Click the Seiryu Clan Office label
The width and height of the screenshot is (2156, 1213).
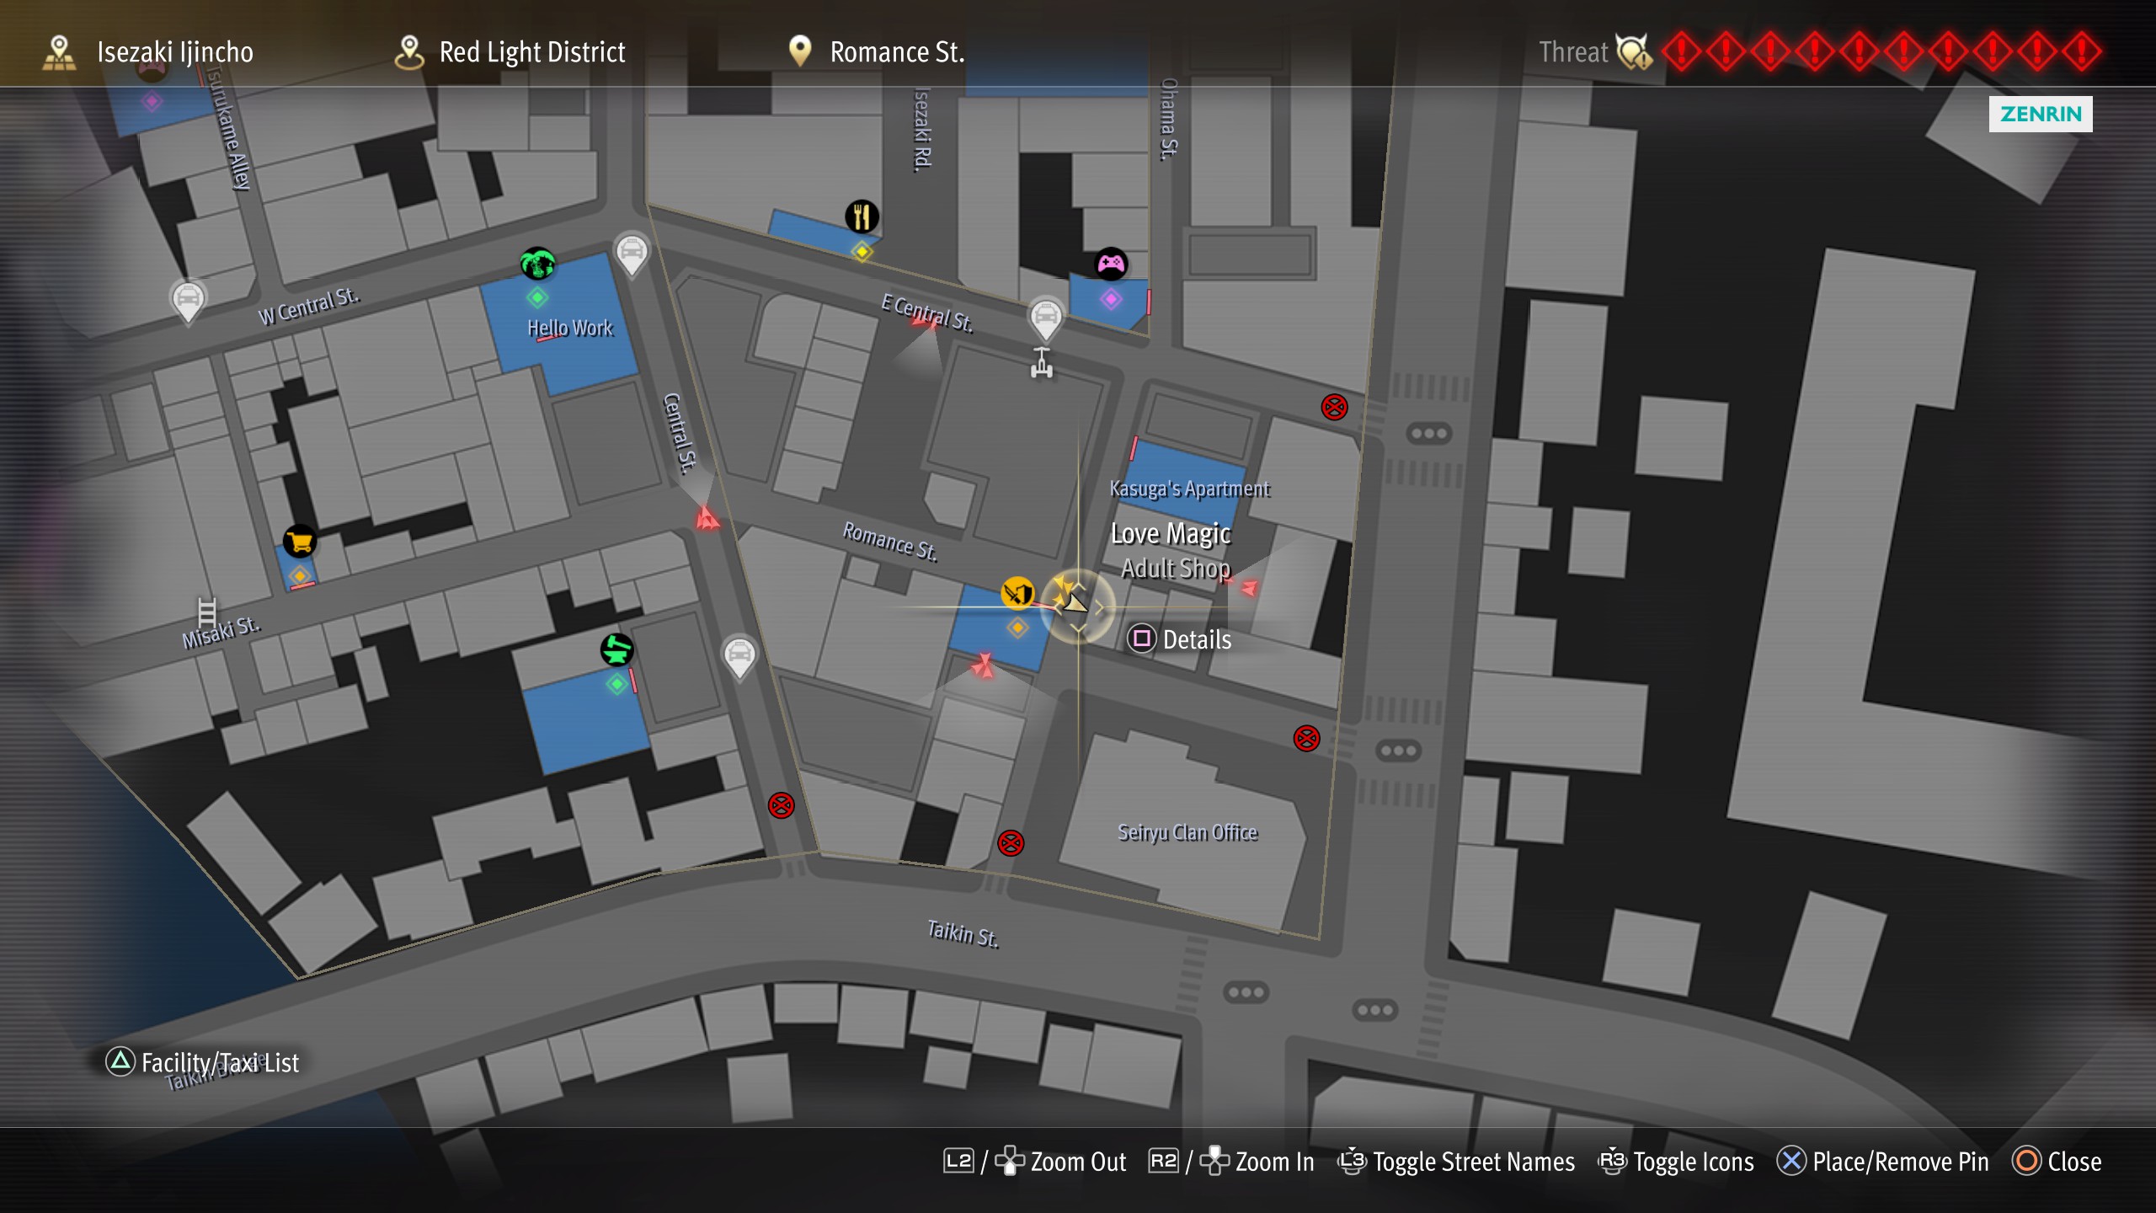(1187, 832)
